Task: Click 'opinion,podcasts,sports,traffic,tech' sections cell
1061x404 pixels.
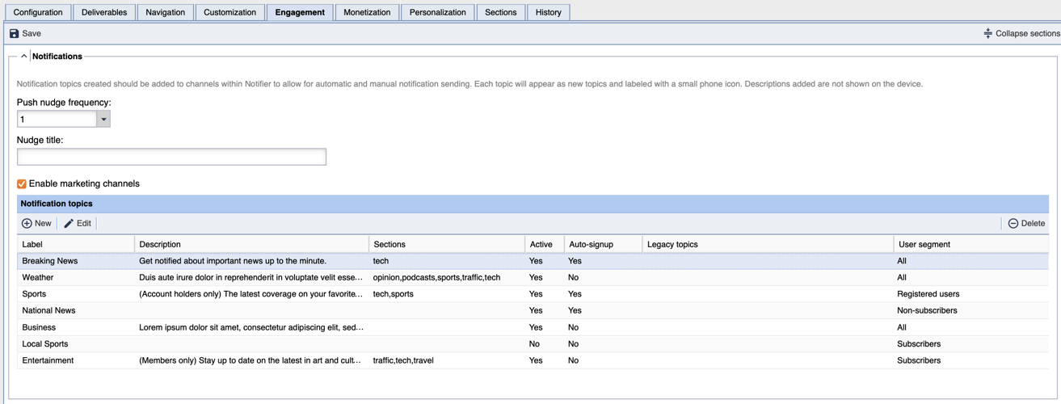Action: click(436, 277)
